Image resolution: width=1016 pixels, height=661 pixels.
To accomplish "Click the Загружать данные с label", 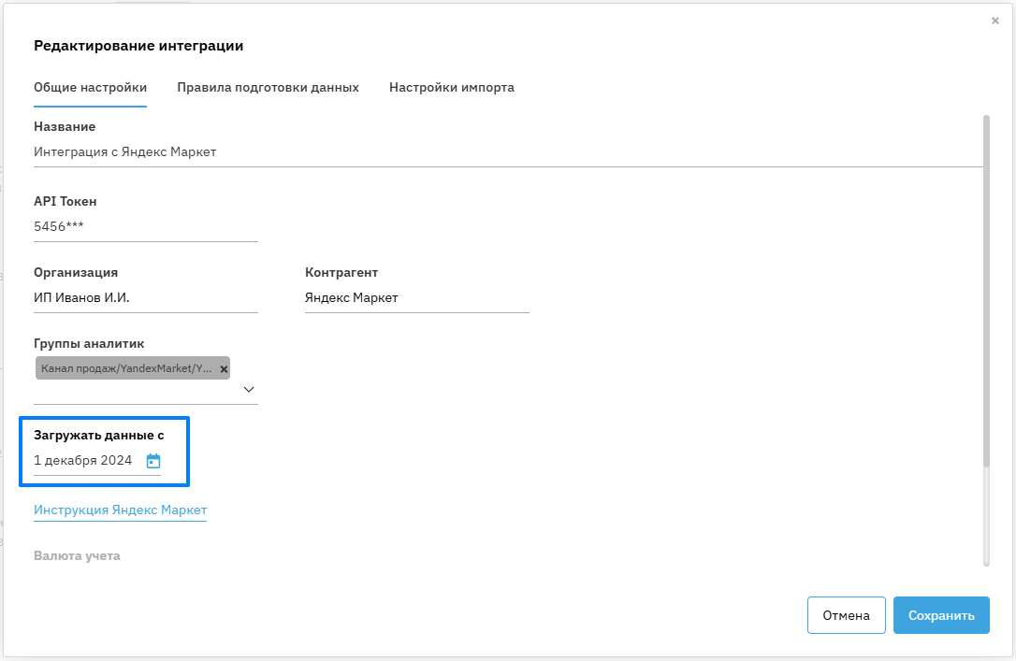I will click(99, 436).
